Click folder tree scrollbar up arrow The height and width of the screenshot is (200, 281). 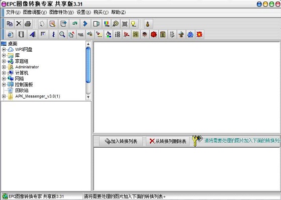tap(88, 44)
